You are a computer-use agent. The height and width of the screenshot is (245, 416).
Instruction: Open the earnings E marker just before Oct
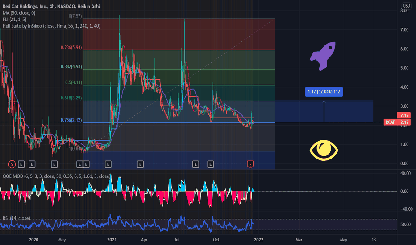coord(210,164)
